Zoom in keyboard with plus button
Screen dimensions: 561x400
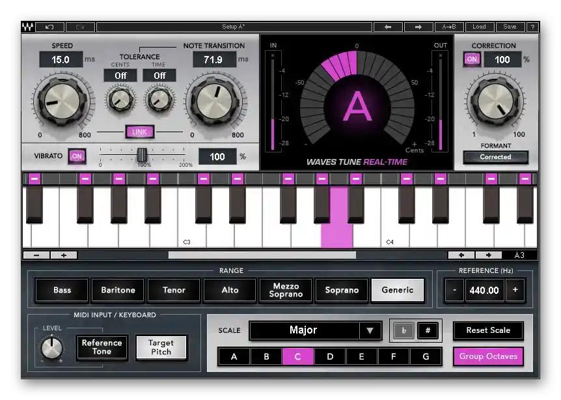point(64,255)
